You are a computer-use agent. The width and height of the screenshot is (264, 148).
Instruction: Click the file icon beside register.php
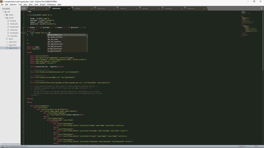7,48
